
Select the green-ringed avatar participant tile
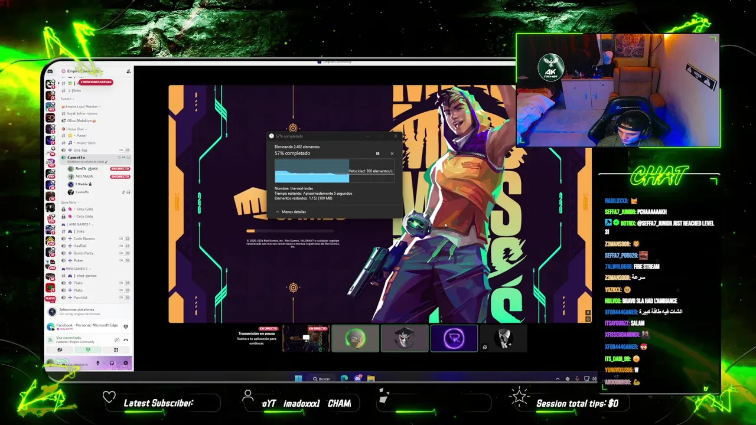355,338
